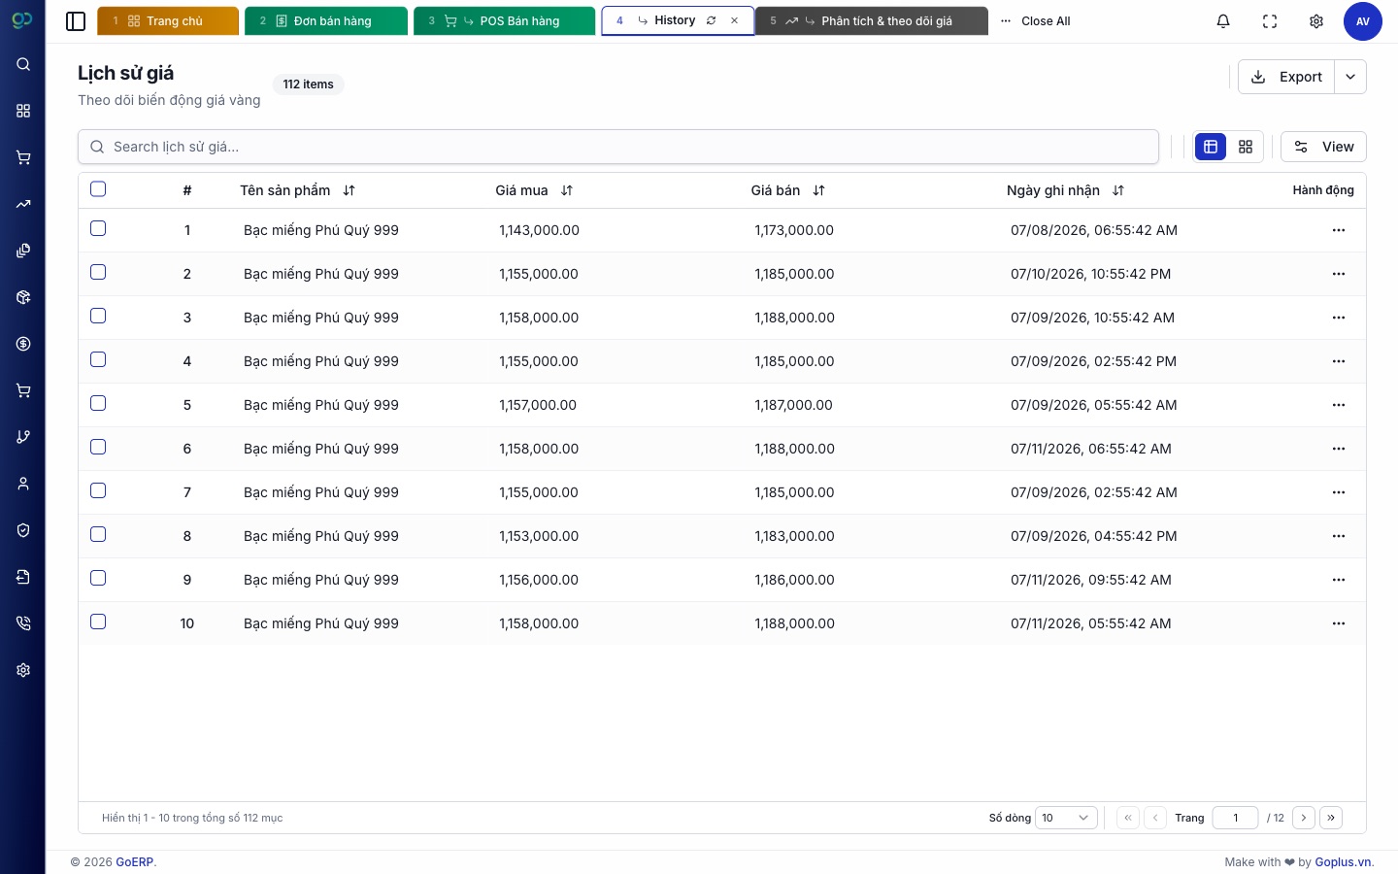Check the checkbox for row 5

click(x=98, y=403)
